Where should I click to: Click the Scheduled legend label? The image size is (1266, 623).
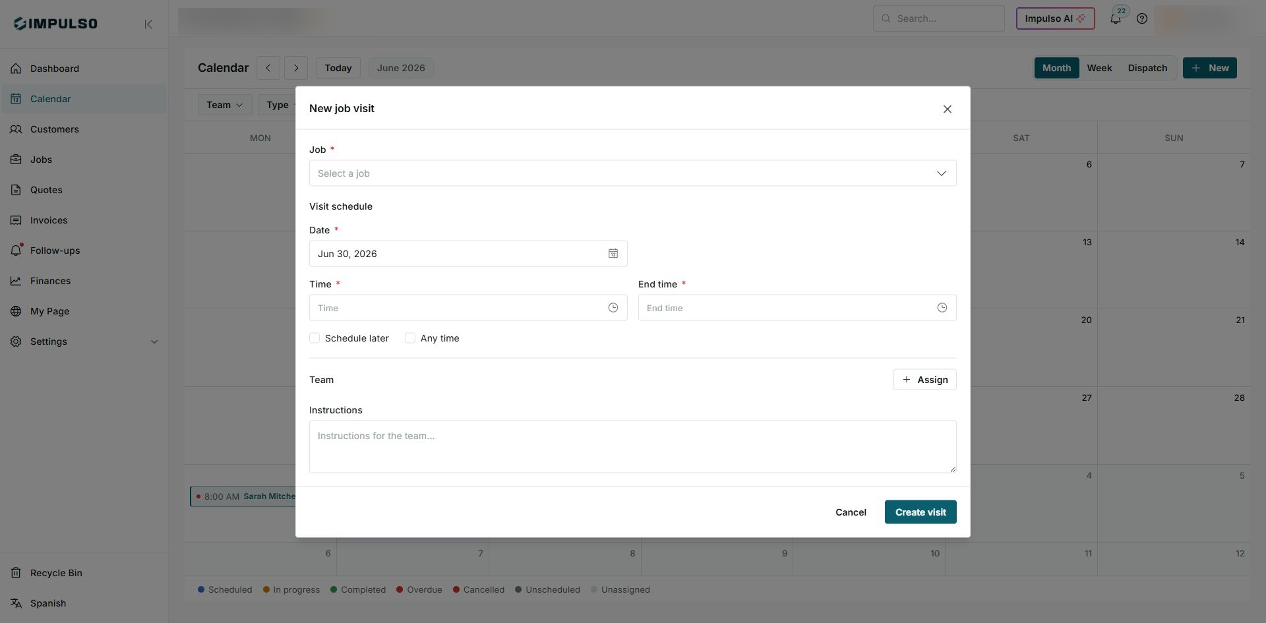tap(230, 590)
